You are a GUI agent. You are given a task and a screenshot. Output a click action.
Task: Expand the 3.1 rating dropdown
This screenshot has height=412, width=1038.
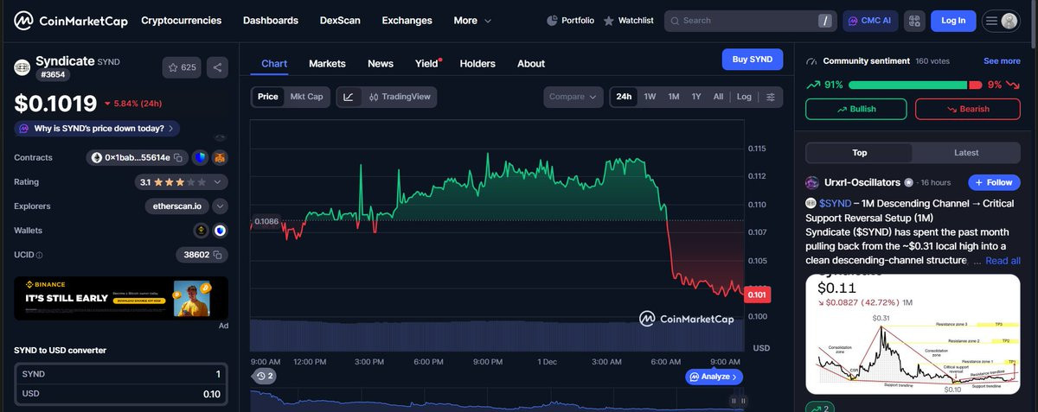click(x=182, y=182)
